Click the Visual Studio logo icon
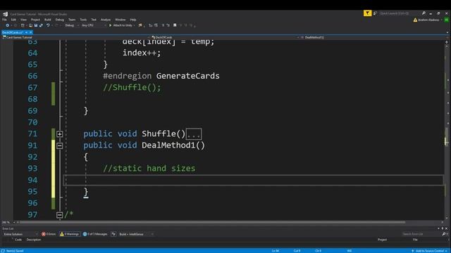 (x=5, y=14)
